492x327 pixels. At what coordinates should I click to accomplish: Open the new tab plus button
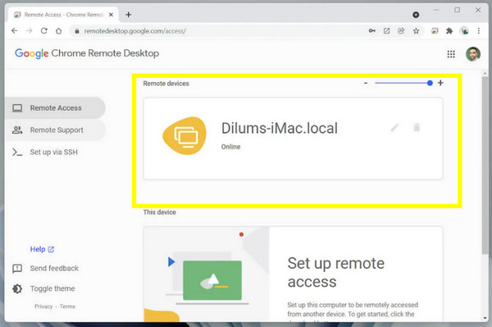pyautogui.click(x=129, y=15)
